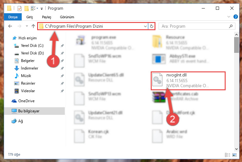This screenshot has height=162, width=242.
Task: Open recent locations dropdown arrow
Action: 27,26
